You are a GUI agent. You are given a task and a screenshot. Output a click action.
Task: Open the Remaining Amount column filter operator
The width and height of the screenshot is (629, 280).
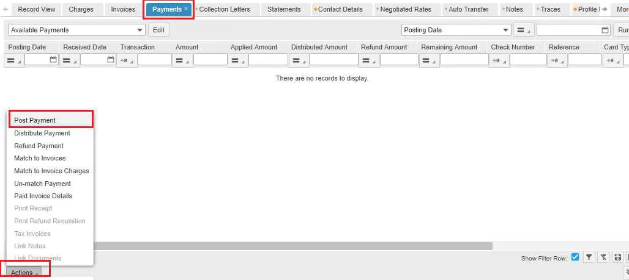[429, 60]
